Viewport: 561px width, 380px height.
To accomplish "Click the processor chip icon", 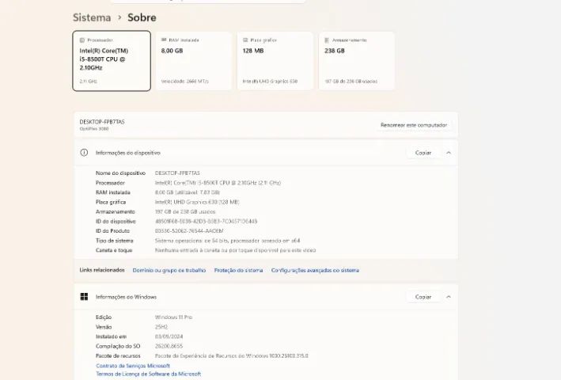I will point(82,40).
